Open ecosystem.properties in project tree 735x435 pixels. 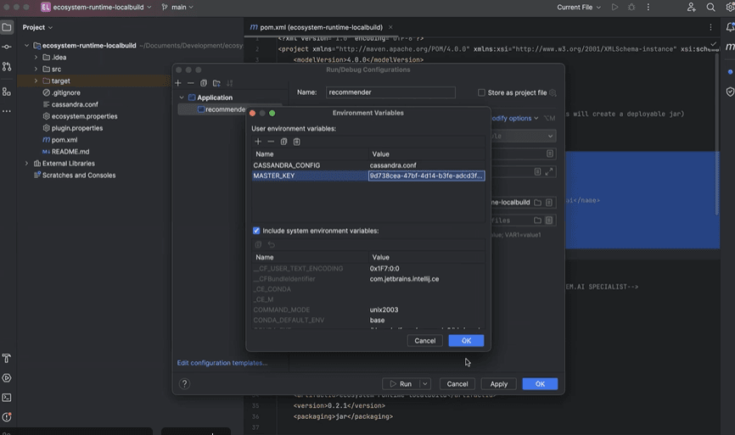point(84,115)
